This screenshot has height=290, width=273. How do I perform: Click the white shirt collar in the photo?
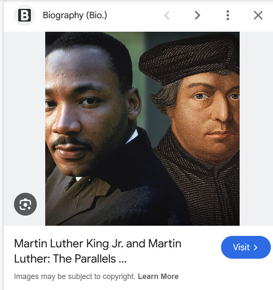pos(132,137)
